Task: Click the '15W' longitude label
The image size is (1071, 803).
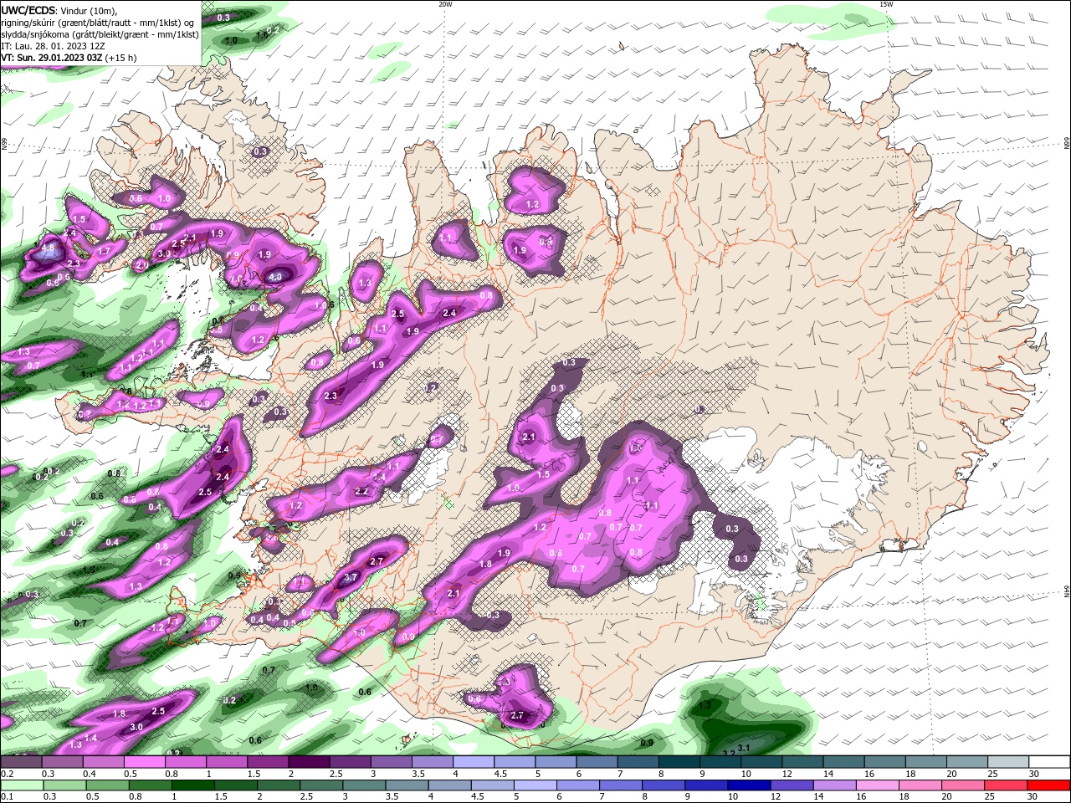Action: tap(886, 4)
